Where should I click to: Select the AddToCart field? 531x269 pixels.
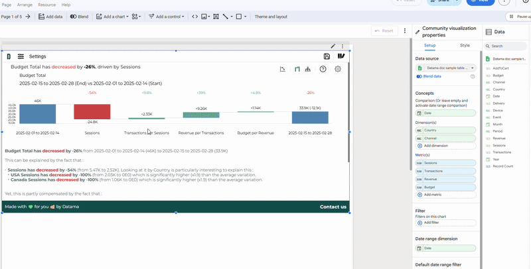[x=501, y=68]
